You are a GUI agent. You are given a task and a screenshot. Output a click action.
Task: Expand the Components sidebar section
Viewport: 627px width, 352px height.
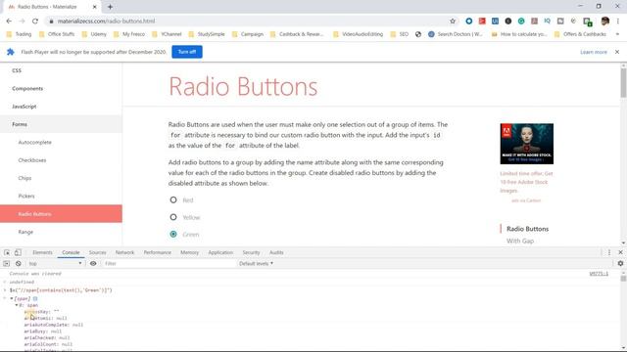tap(27, 89)
